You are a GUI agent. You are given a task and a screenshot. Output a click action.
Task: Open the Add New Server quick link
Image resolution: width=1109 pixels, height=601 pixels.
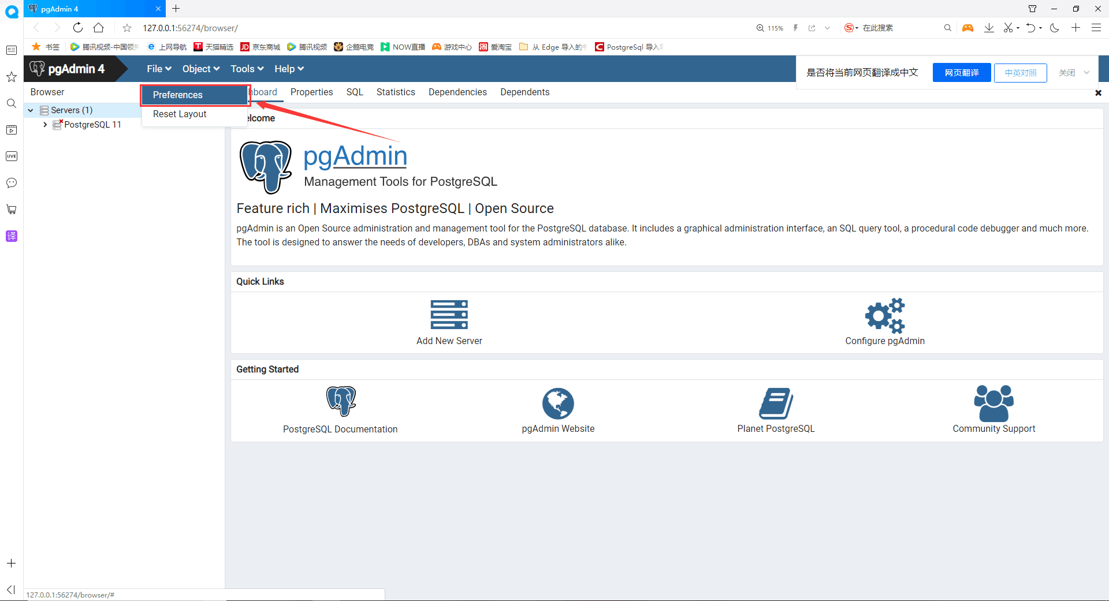click(x=449, y=322)
